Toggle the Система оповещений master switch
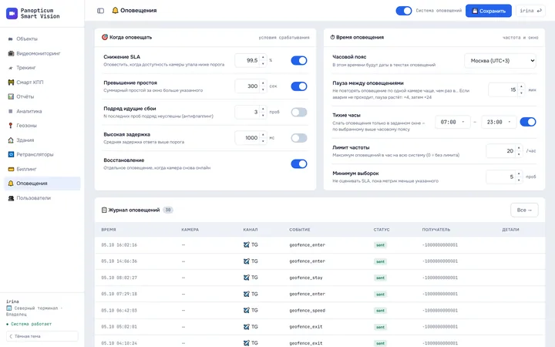Image resolution: width=555 pixels, height=347 pixels. click(404, 11)
